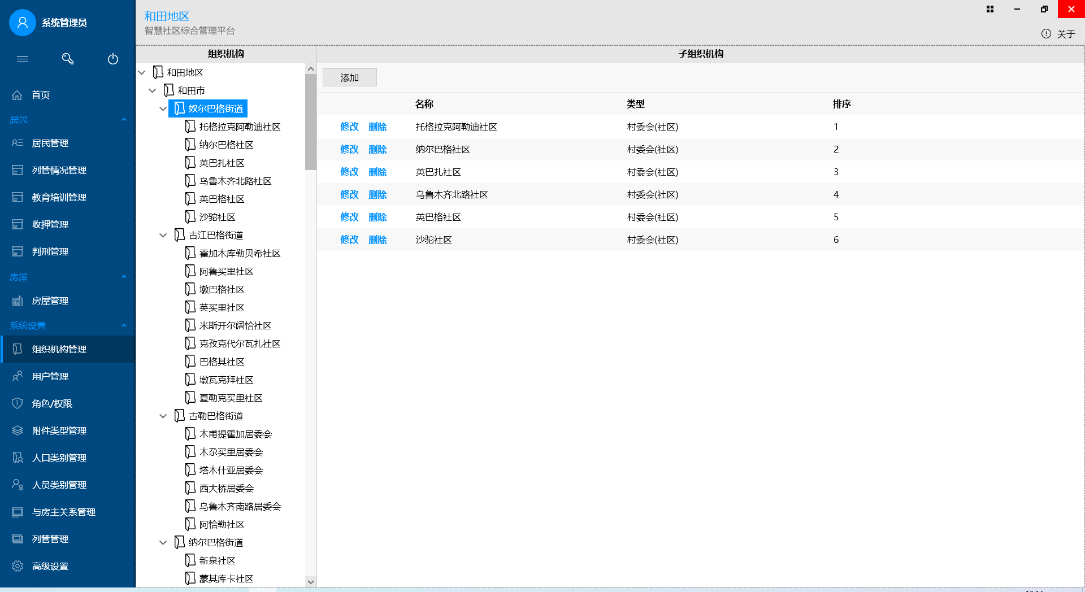The width and height of the screenshot is (1085, 592).
Task: Open 高级设置 via the gear icon
Action: click(18, 566)
